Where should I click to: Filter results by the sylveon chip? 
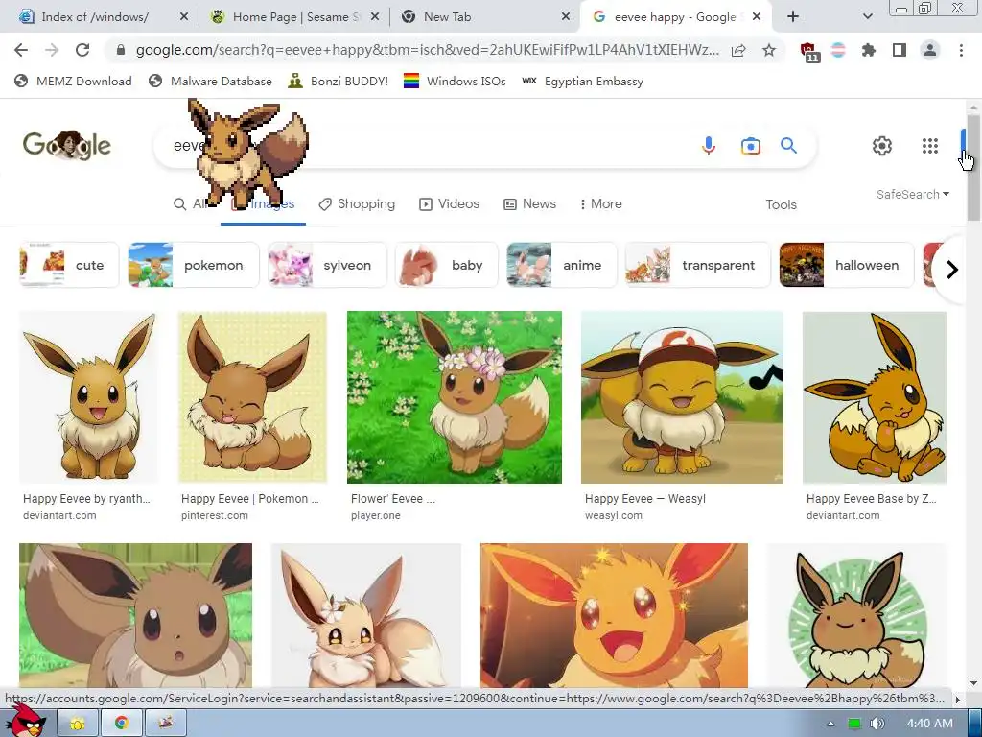pyautogui.click(x=327, y=265)
